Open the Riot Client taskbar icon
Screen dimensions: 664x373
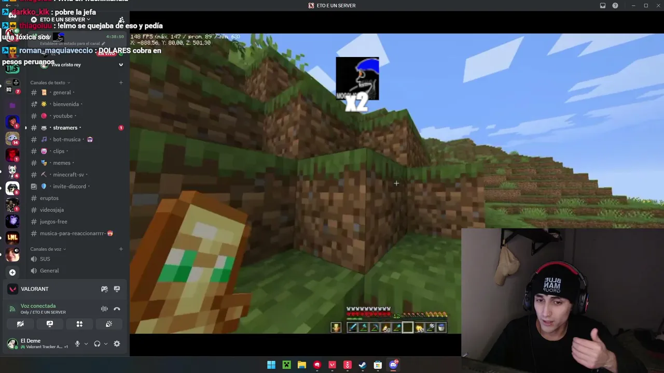317,365
